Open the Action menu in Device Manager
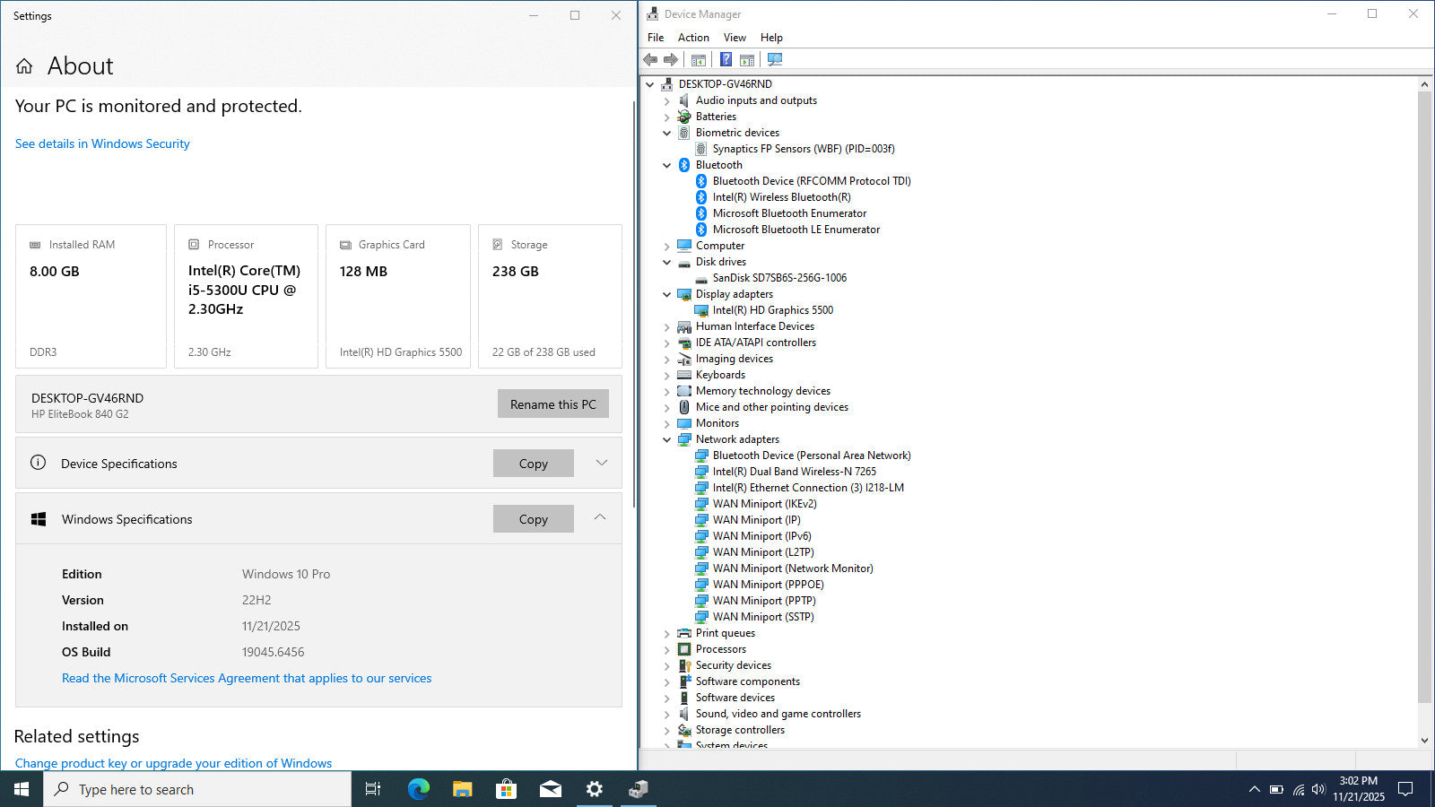This screenshot has width=1435, height=807. 692,38
